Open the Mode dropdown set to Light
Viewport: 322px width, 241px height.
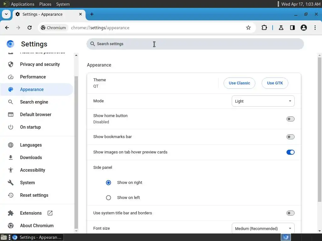click(x=263, y=101)
